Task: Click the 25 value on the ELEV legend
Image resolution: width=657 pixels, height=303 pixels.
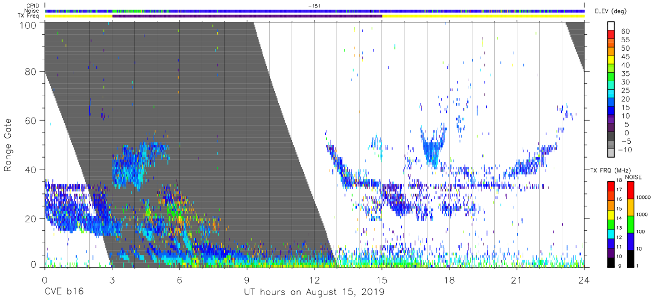Action: 625,91
